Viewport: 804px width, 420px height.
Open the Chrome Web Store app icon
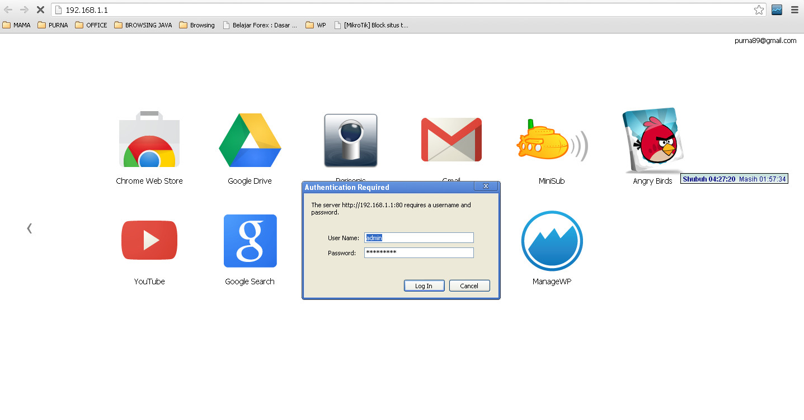(x=149, y=140)
